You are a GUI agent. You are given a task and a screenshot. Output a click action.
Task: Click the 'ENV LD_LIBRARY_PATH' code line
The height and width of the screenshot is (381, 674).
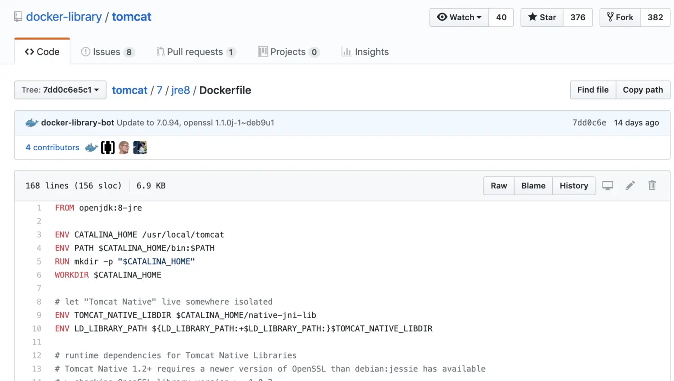(244, 329)
